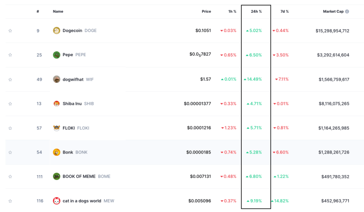Star Dogecoin to add to watchlist

coord(10,31)
